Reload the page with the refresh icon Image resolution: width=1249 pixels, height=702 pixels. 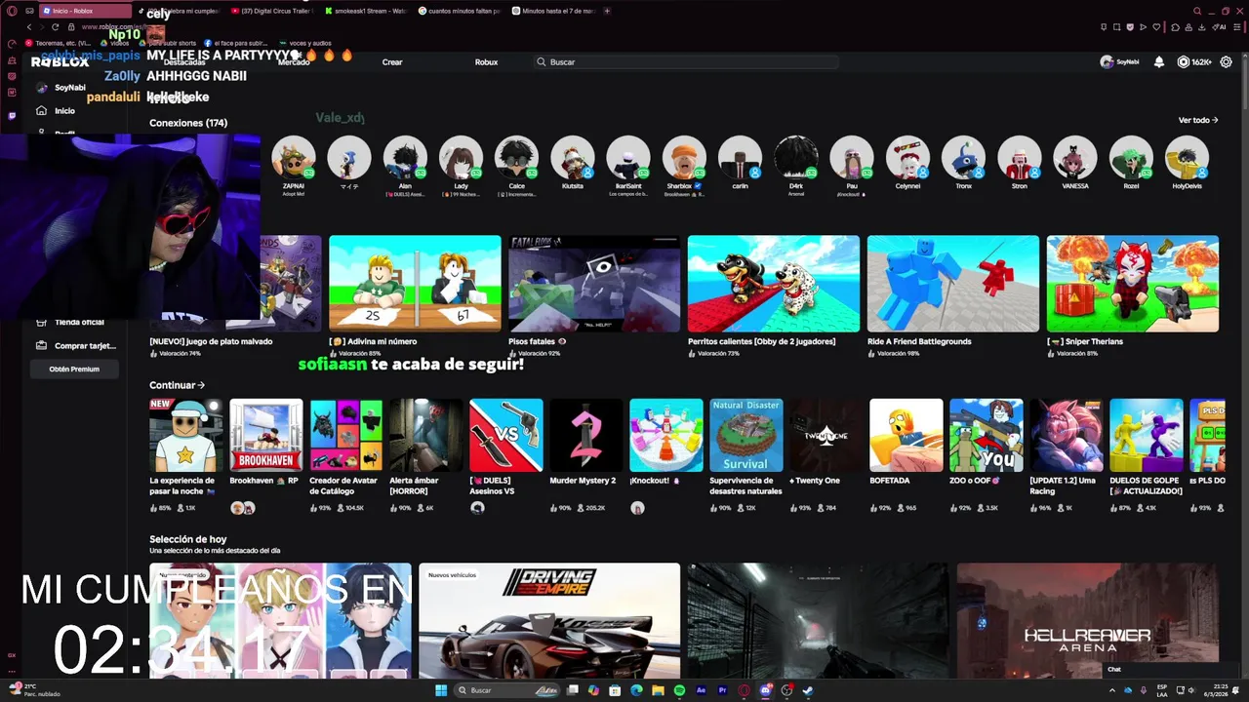(x=55, y=27)
